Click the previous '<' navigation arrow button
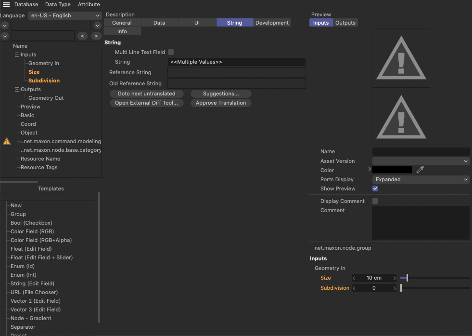472x336 pixels. pyautogui.click(x=83, y=36)
